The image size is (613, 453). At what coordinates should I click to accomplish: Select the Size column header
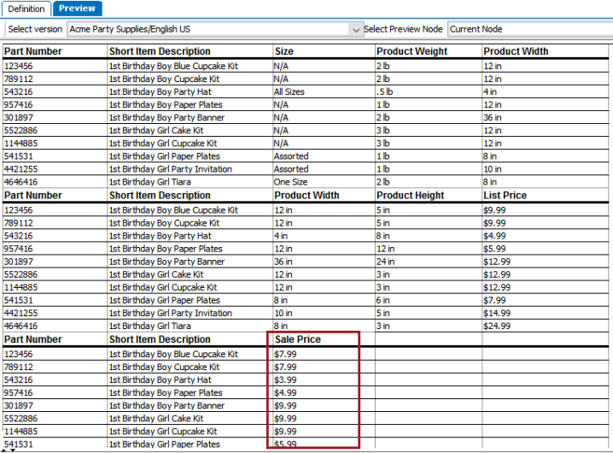click(x=283, y=51)
